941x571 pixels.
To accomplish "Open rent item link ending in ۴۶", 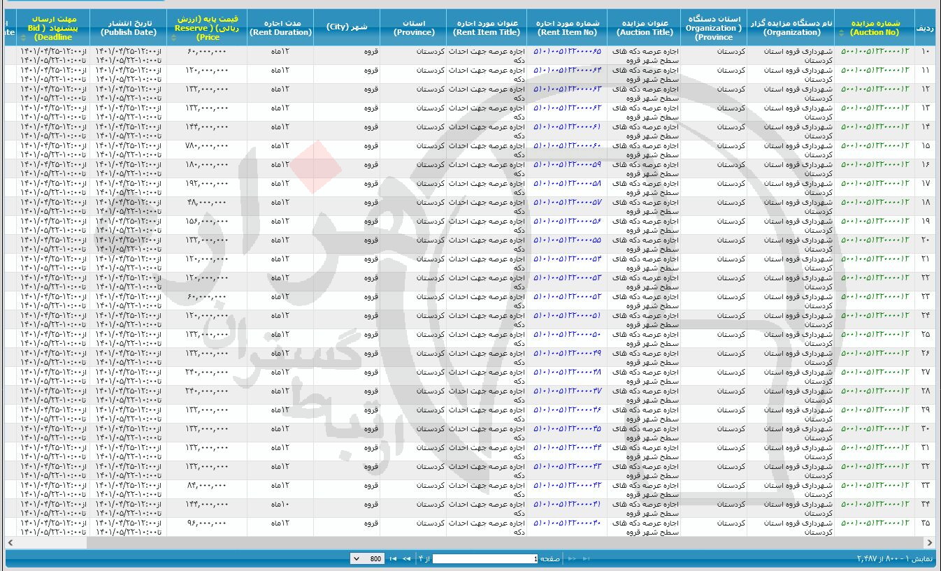I will coord(567,410).
